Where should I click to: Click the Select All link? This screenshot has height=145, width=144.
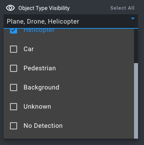(122, 8)
